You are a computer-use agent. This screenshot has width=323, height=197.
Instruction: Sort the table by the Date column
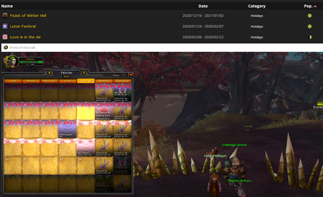point(203,6)
